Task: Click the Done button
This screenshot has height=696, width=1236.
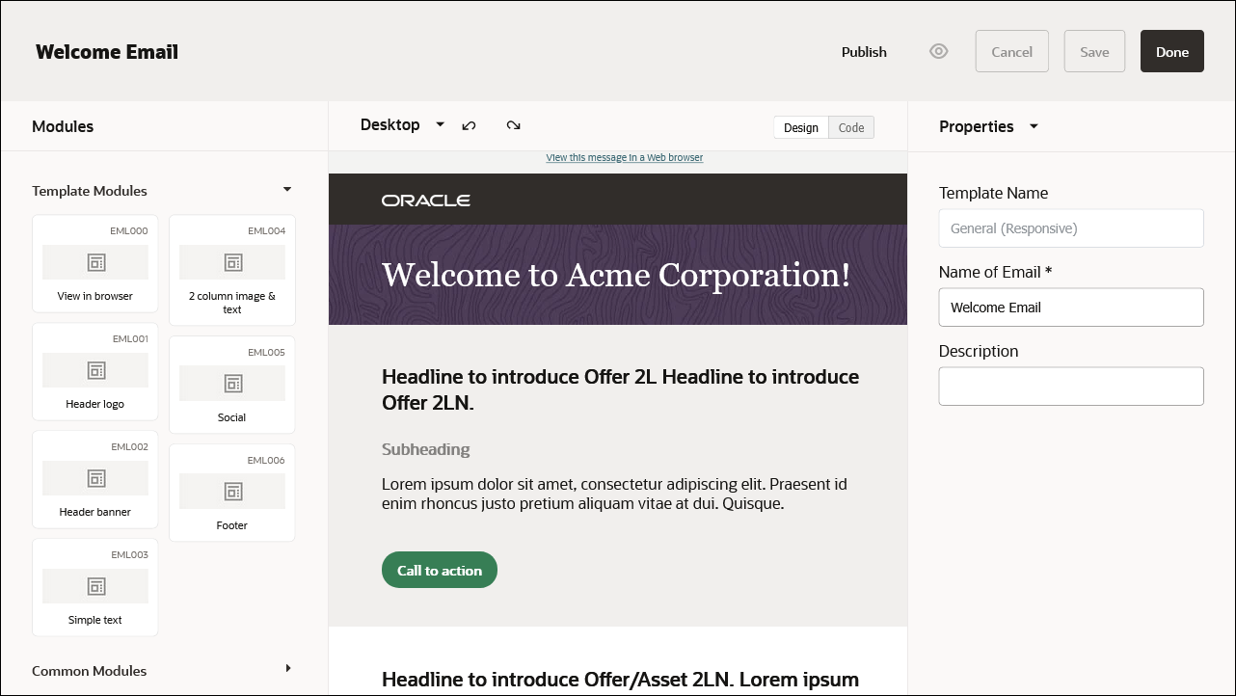Action: 1171,51
